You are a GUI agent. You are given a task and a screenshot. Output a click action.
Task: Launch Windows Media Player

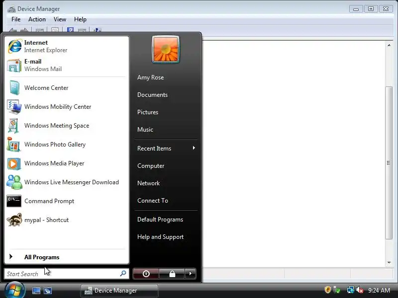(67, 163)
